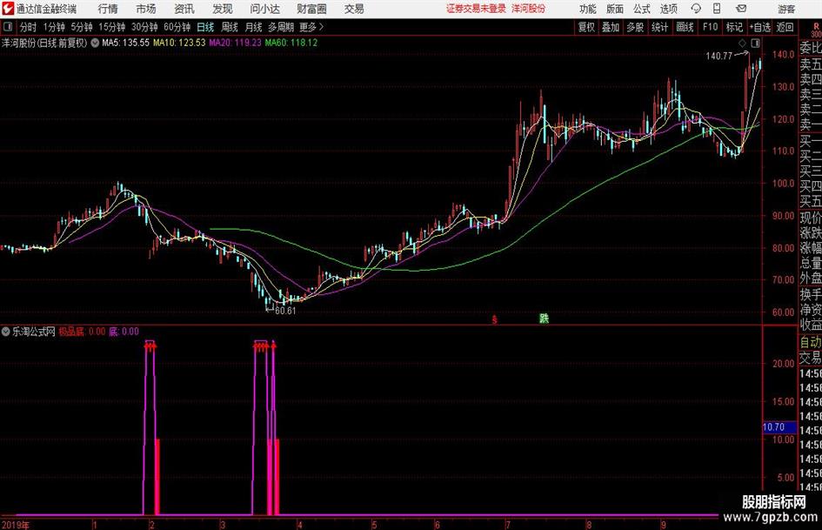The image size is (822, 530).
Task: Toggle the sidebar panel icon left of 分时
Action: (x=8, y=27)
